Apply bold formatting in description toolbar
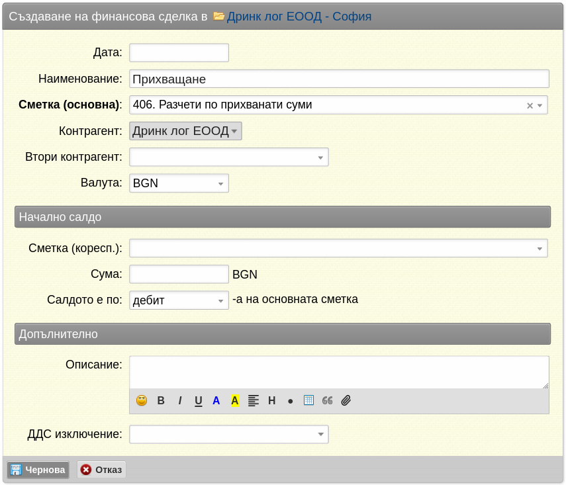The image size is (566, 485). point(161,400)
